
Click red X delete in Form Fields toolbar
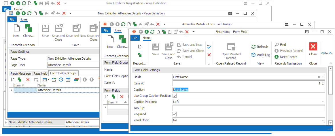point(122,97)
